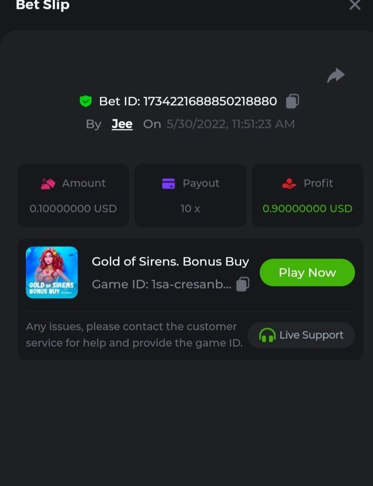This screenshot has width=373, height=486.
Task: Open the Jee user profile link
Action: (122, 124)
